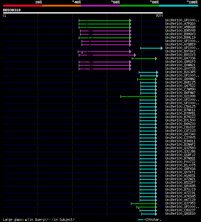Click hit name UniRef100_Q8VNN2
Viewport: 201px width, 222px height.
tap(180, 79)
